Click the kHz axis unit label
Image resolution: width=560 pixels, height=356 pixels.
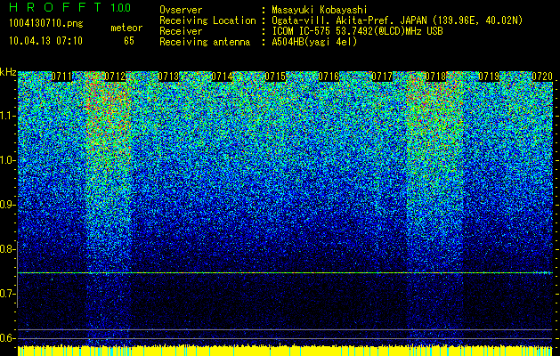[x=8, y=72]
